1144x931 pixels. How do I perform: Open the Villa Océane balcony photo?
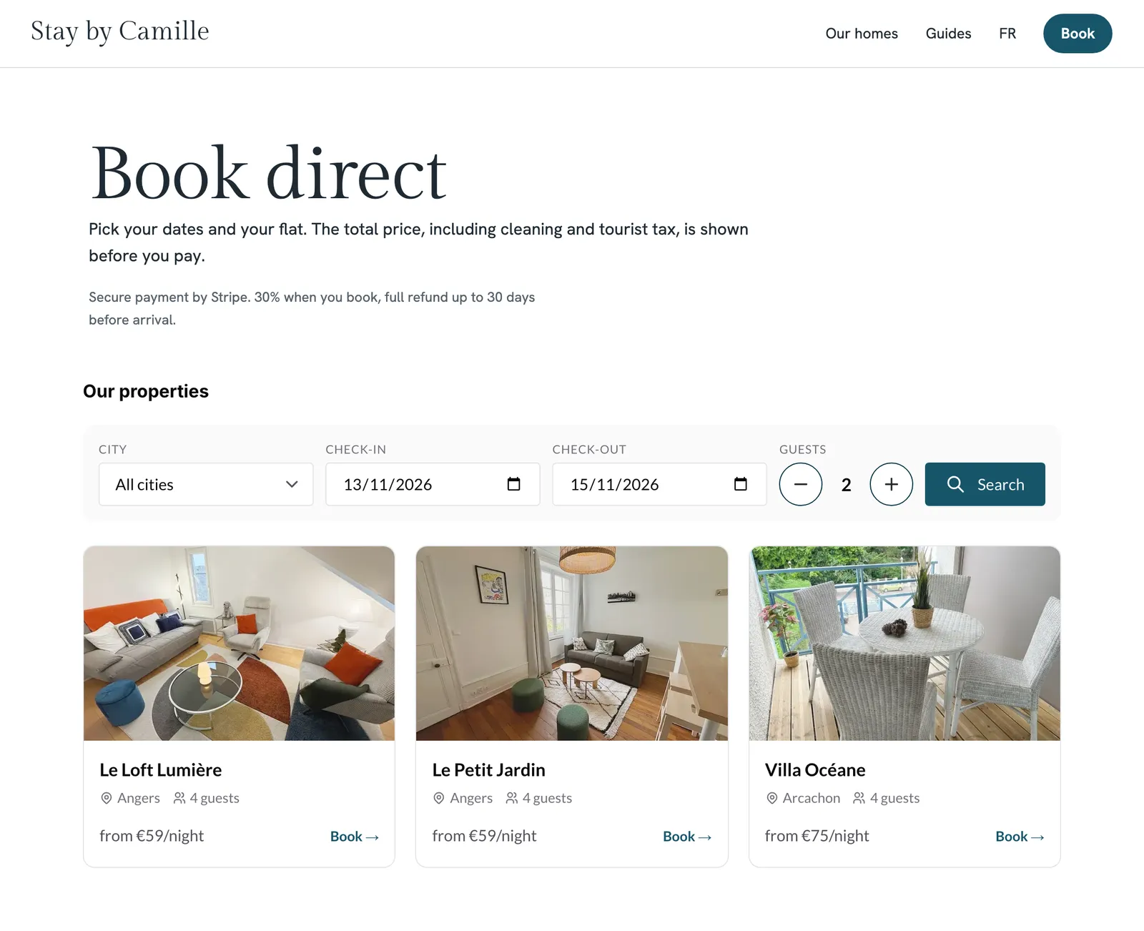point(904,644)
